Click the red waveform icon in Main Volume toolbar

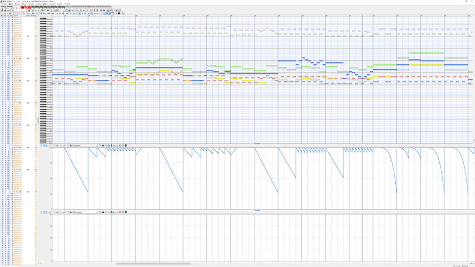coord(106,212)
